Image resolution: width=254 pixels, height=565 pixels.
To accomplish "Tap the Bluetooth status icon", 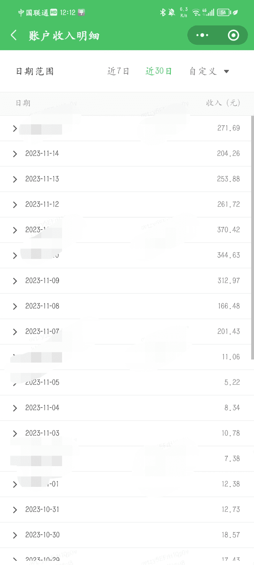I will [163, 13].
